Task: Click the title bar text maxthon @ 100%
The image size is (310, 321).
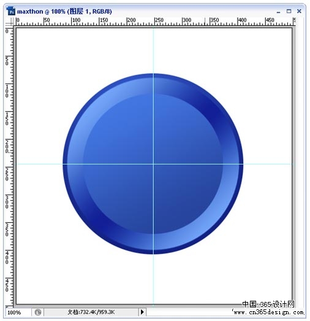Action: click(41, 11)
